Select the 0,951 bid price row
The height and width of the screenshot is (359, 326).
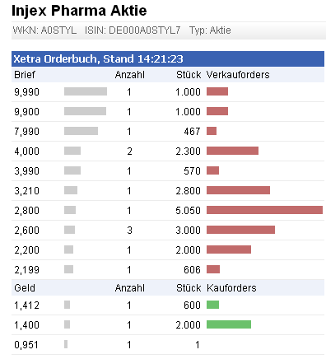tap(168, 345)
